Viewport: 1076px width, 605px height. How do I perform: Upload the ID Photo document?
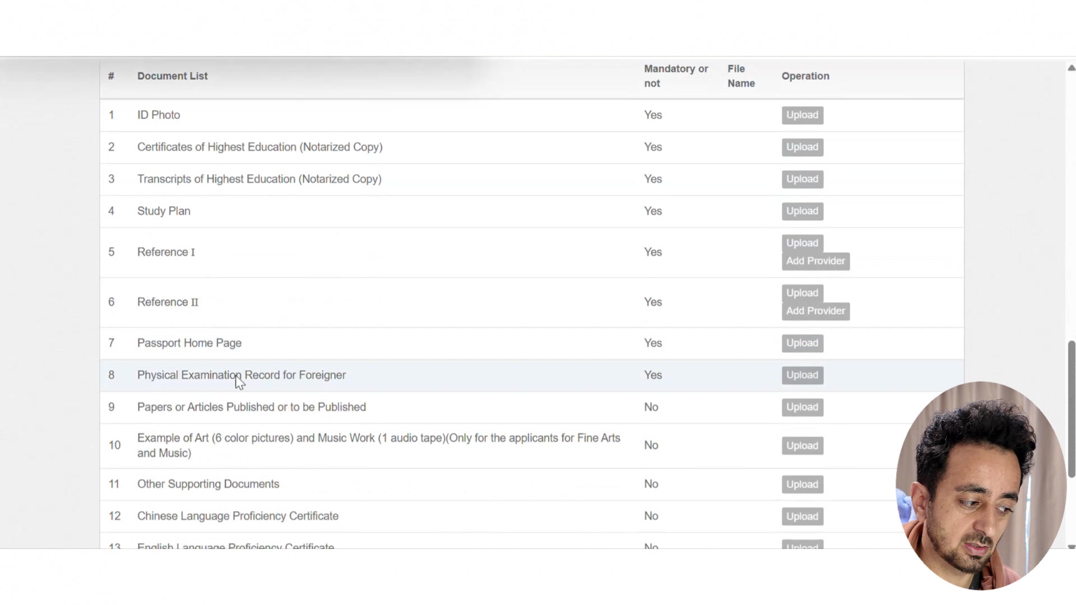802,115
